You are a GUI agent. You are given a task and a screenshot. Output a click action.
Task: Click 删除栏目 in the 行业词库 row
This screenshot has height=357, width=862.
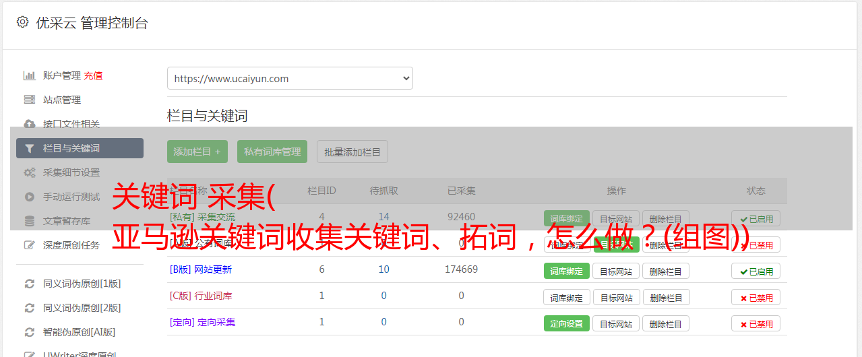point(666,297)
